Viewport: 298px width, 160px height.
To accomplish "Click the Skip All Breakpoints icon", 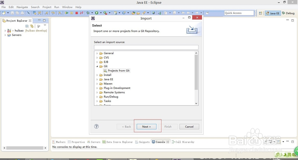I will pyautogui.click(x=28, y=13).
